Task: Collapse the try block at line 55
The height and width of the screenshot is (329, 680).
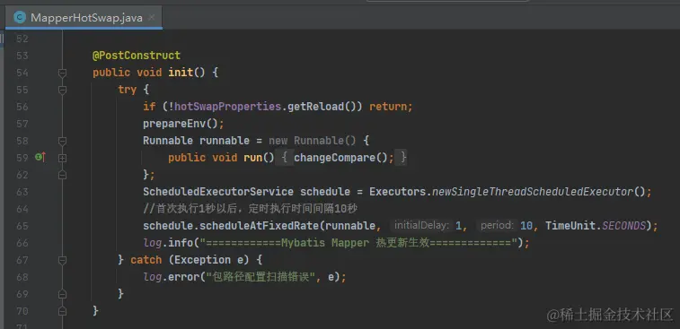Action: (x=63, y=90)
